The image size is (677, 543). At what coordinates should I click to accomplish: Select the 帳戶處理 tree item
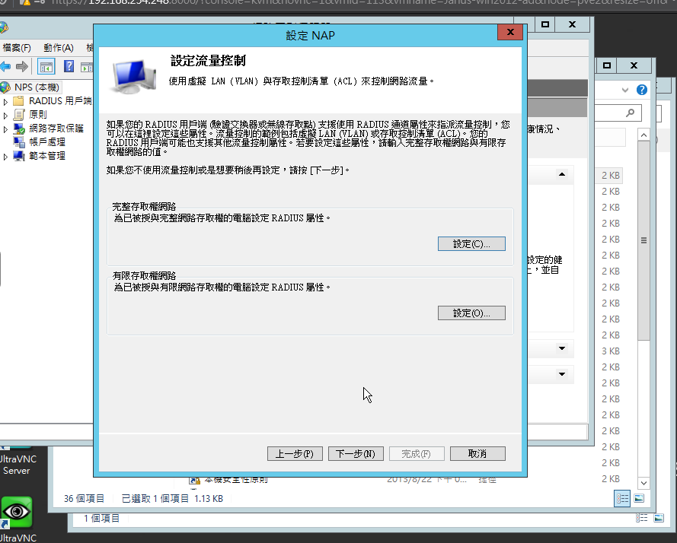click(x=47, y=142)
